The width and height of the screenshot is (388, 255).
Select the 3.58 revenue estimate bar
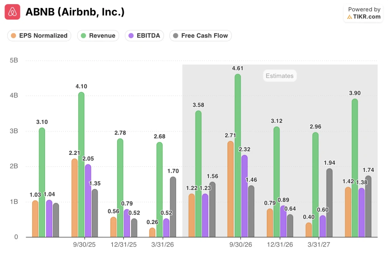[199, 174]
